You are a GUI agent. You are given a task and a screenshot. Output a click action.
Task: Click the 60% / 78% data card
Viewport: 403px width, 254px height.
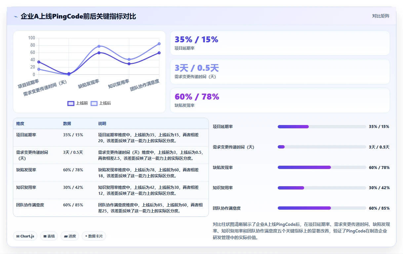tap(280, 100)
